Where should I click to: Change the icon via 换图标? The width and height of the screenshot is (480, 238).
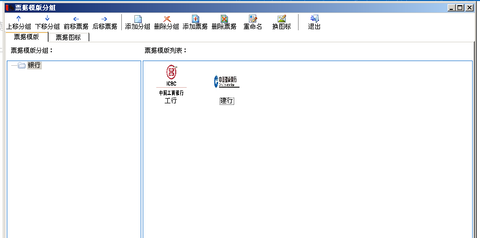(281, 22)
